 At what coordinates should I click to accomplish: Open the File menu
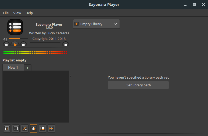[6, 13]
